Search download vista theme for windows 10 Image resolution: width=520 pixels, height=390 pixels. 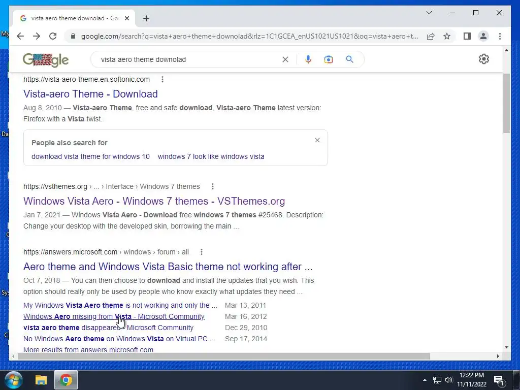(x=90, y=156)
